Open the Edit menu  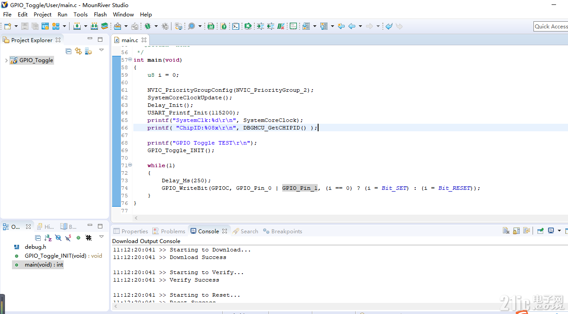tap(23, 14)
